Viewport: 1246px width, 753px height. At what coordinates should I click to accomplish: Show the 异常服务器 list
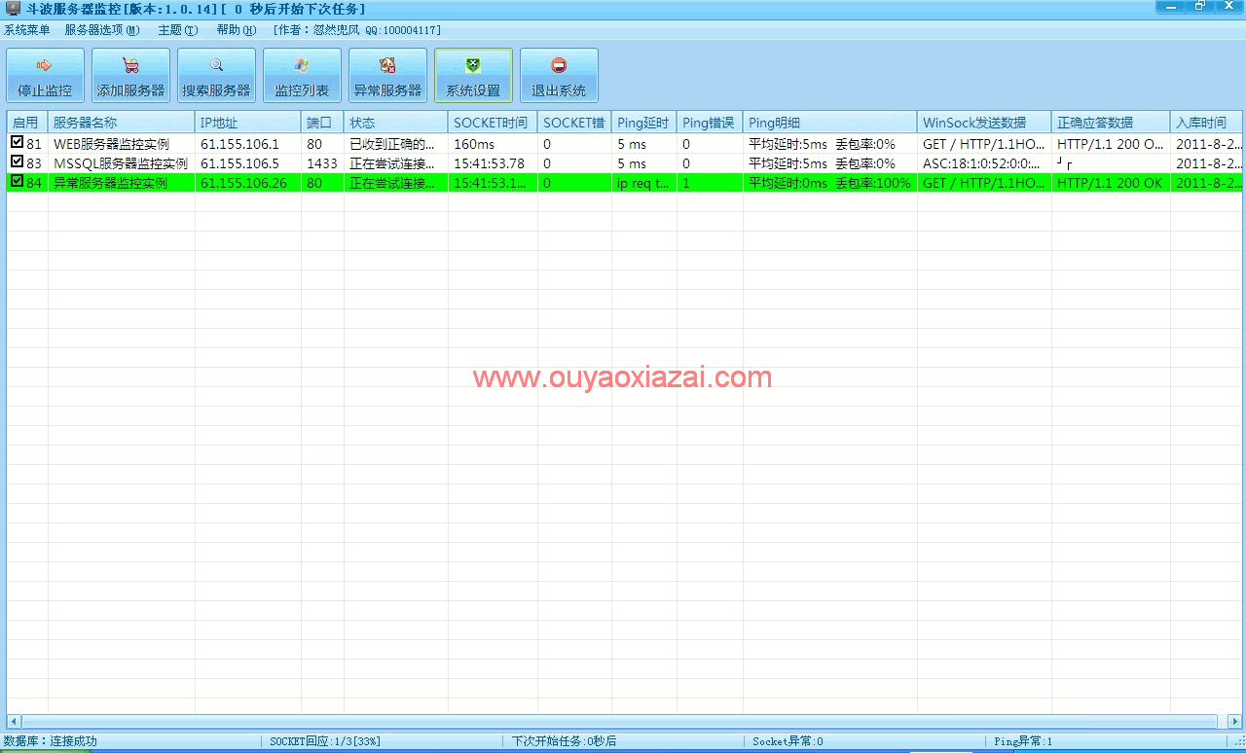point(387,75)
